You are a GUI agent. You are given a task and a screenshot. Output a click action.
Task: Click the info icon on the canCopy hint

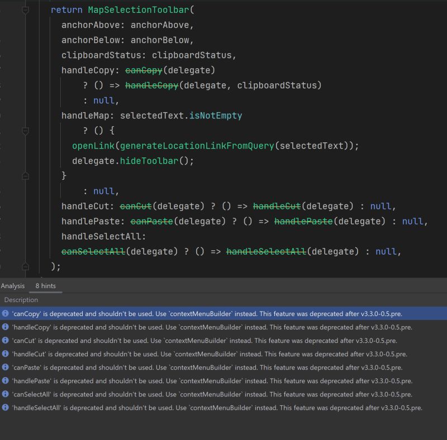pyautogui.click(x=6, y=314)
